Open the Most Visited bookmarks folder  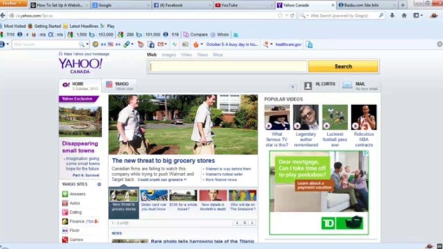(12, 26)
